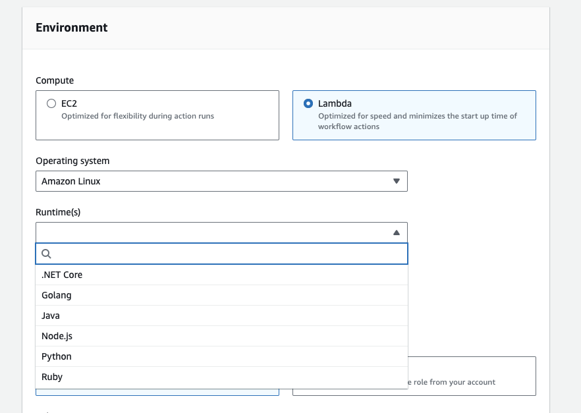The width and height of the screenshot is (581, 413).
Task: Select the Lambda compute radio button
Action: point(308,103)
